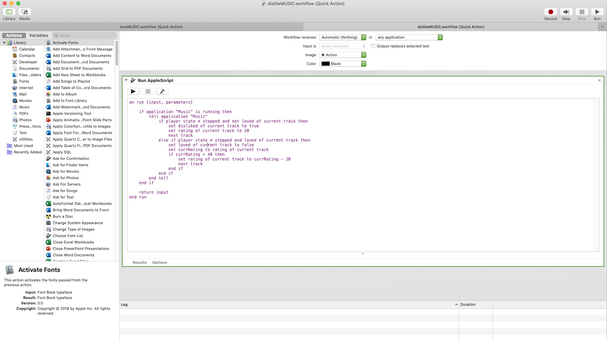Start recording with the Record button
This screenshot has width=607, height=341.
(550, 12)
